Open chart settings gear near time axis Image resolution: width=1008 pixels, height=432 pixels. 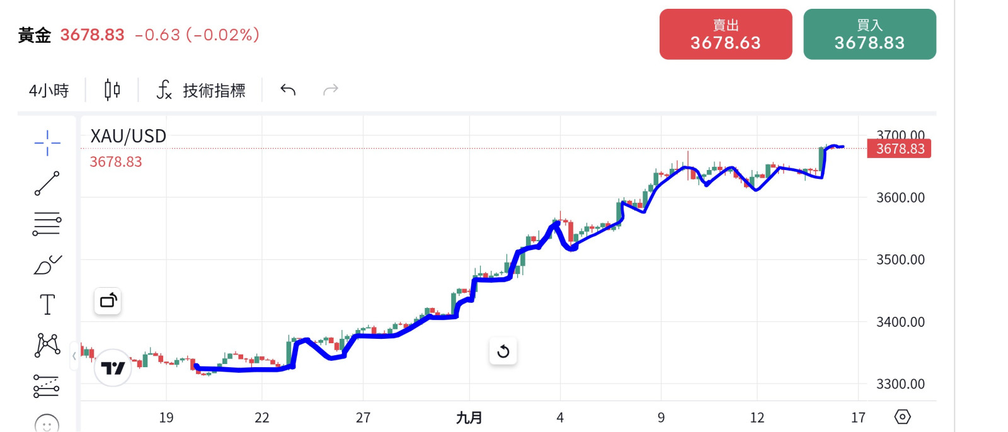pyautogui.click(x=903, y=417)
